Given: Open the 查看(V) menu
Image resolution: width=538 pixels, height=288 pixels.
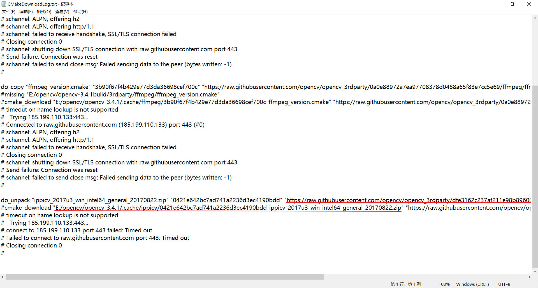Looking at the screenshot, I should tap(62, 11).
